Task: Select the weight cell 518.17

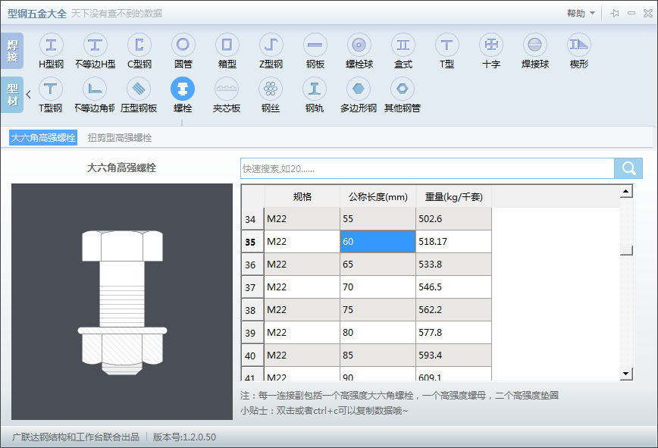Action: point(453,242)
